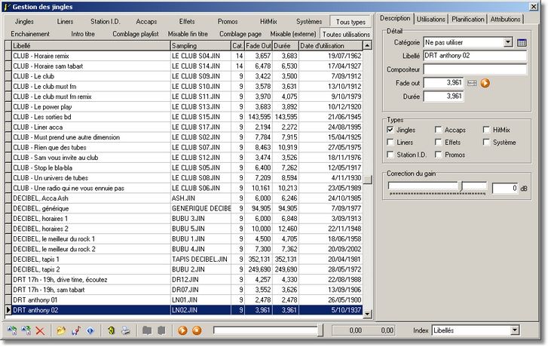Sort by the Cat. column header
The height and width of the screenshot is (347, 548).
coord(237,46)
